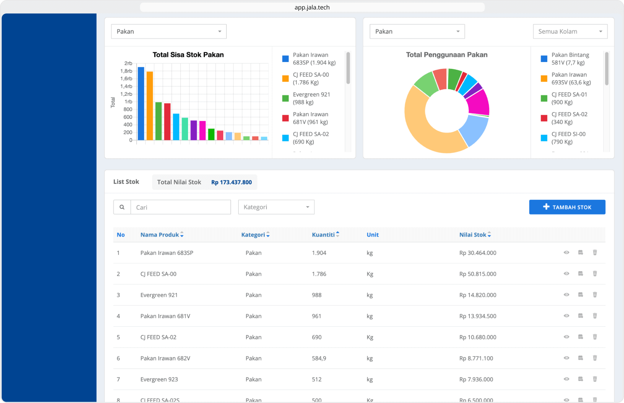Open table-edit icon for Evergreen 921

[580, 295]
